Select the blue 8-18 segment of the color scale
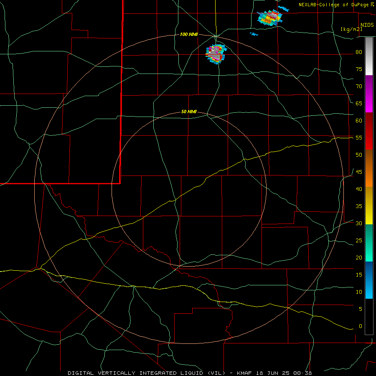 click(x=369, y=280)
